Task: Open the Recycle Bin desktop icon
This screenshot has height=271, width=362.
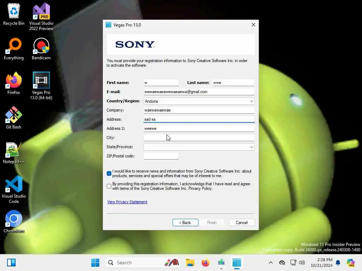Action: pos(14,14)
